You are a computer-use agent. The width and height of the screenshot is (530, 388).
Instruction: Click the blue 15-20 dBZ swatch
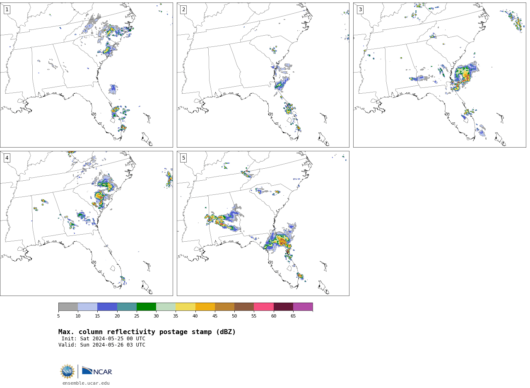coord(107,307)
